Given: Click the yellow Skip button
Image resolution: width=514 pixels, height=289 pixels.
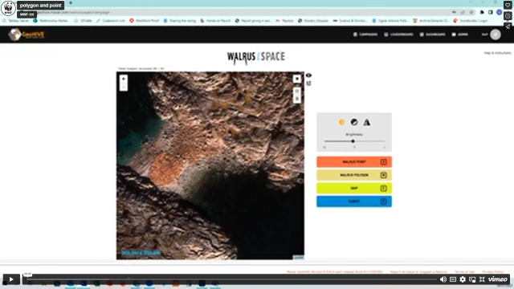Looking at the screenshot, I should [354, 188].
